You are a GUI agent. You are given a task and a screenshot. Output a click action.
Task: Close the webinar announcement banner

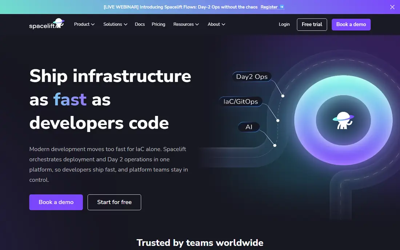pos(392,7)
